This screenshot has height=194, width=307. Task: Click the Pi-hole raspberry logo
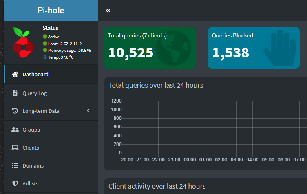coord(23,42)
